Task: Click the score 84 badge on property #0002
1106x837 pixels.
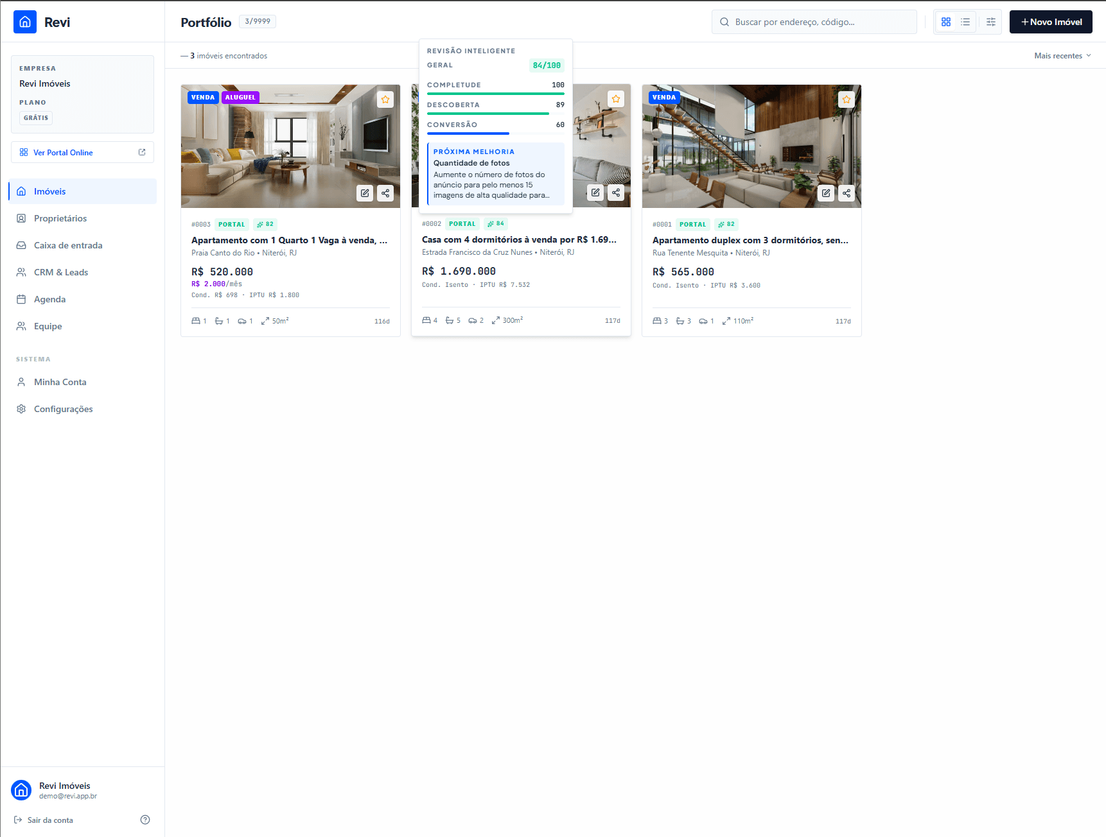Action: 495,224
